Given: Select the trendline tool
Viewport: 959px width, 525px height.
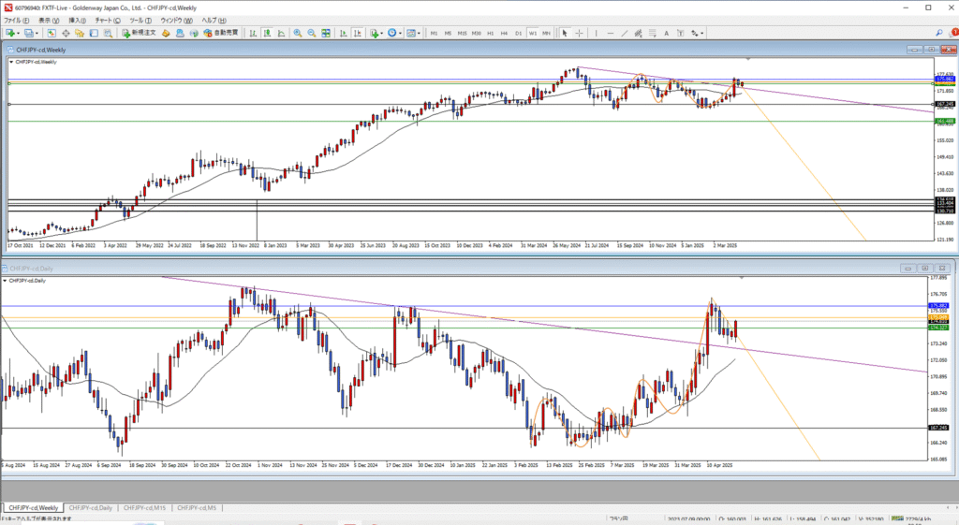Looking at the screenshot, I should point(625,33).
